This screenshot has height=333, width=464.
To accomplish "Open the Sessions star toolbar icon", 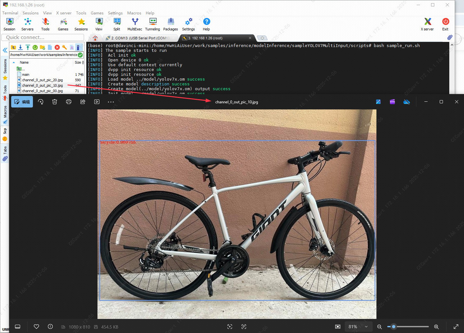I will pyautogui.click(x=81, y=24).
